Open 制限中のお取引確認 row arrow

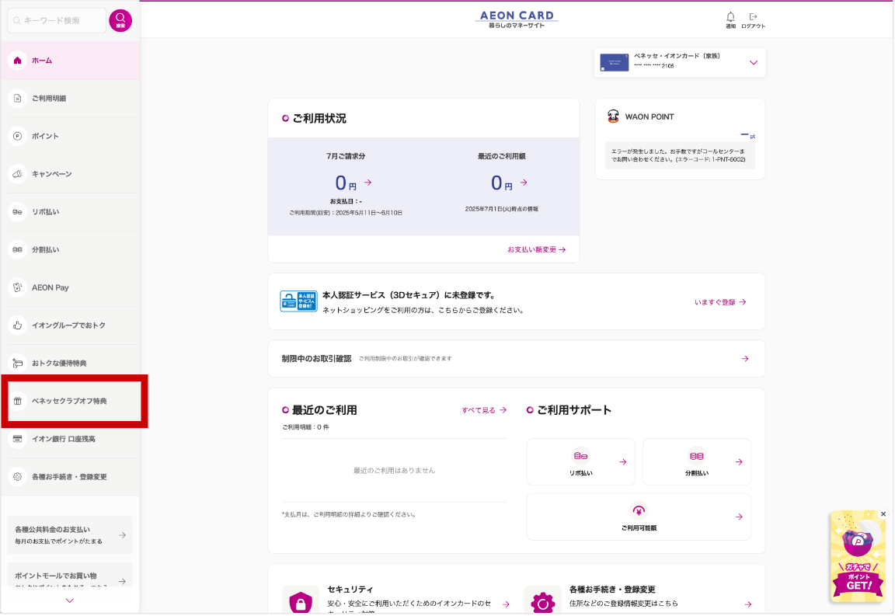tap(745, 359)
